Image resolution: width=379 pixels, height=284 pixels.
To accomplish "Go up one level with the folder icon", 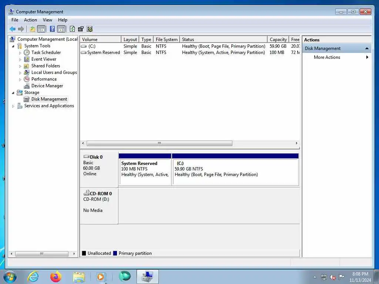I will tap(33, 29).
